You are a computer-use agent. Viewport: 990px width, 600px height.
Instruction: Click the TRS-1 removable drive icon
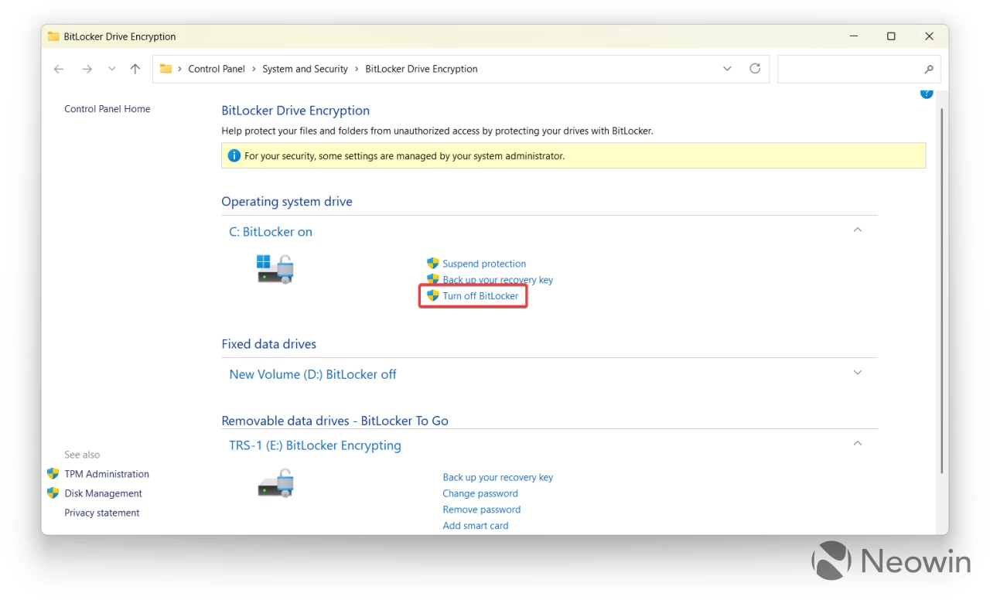(275, 484)
